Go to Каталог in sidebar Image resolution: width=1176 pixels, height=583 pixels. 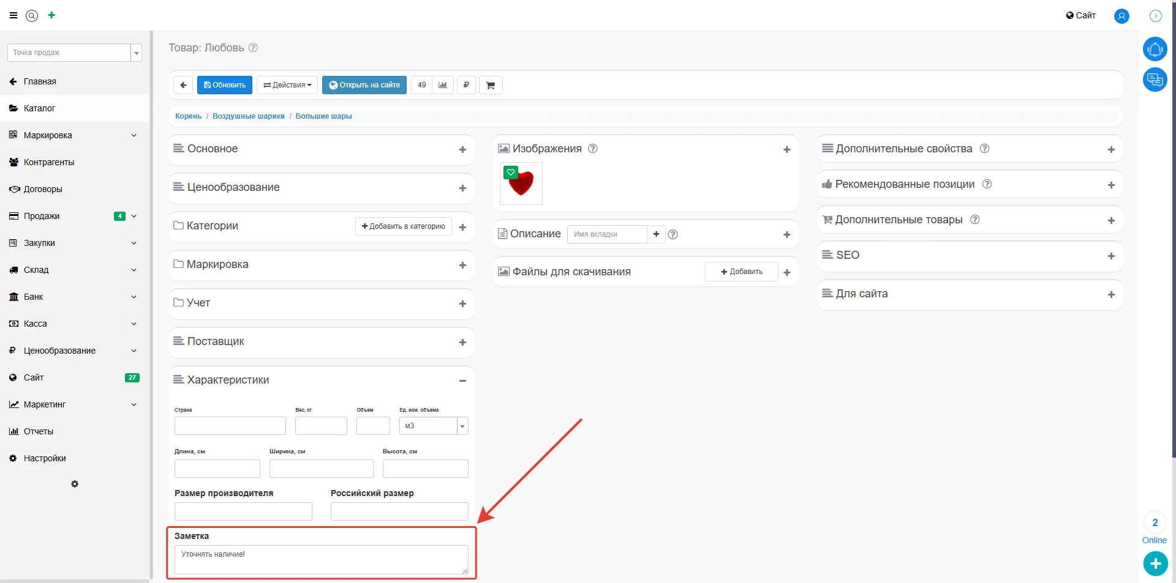click(x=39, y=108)
